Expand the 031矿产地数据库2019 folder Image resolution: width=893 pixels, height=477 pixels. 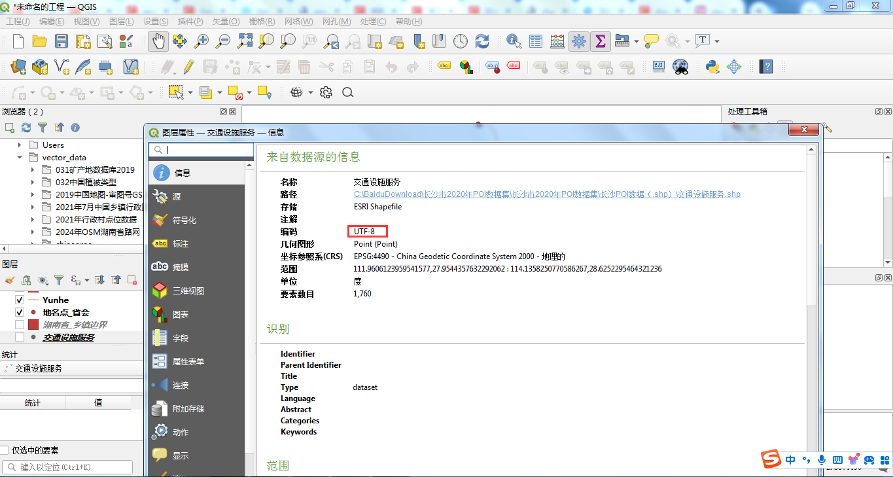click(x=33, y=169)
